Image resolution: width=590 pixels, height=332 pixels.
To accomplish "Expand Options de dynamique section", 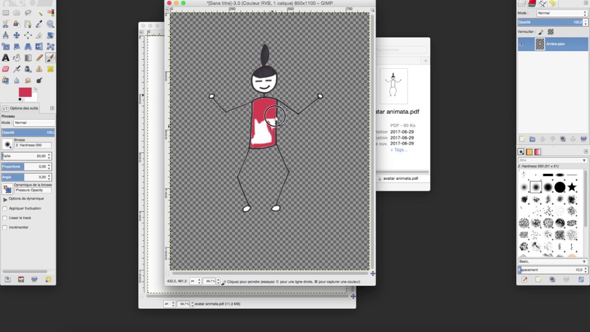I will (x=5, y=199).
